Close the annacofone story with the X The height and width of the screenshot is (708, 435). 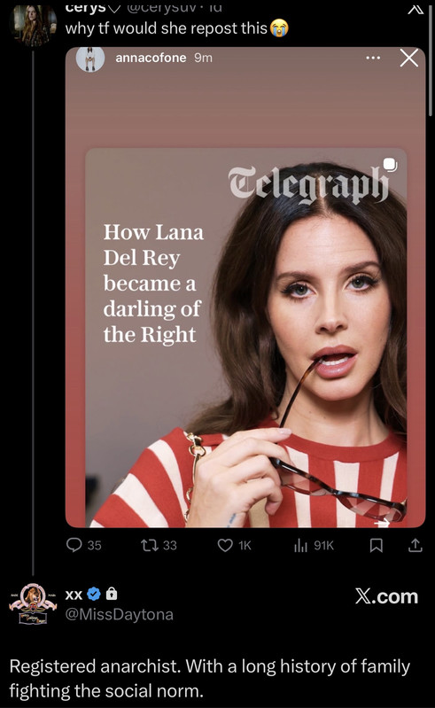[408, 58]
